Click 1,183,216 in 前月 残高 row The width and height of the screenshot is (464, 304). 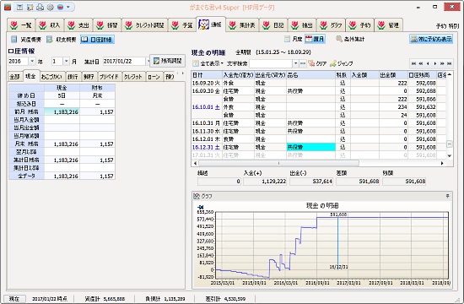pyautogui.click(x=62, y=111)
